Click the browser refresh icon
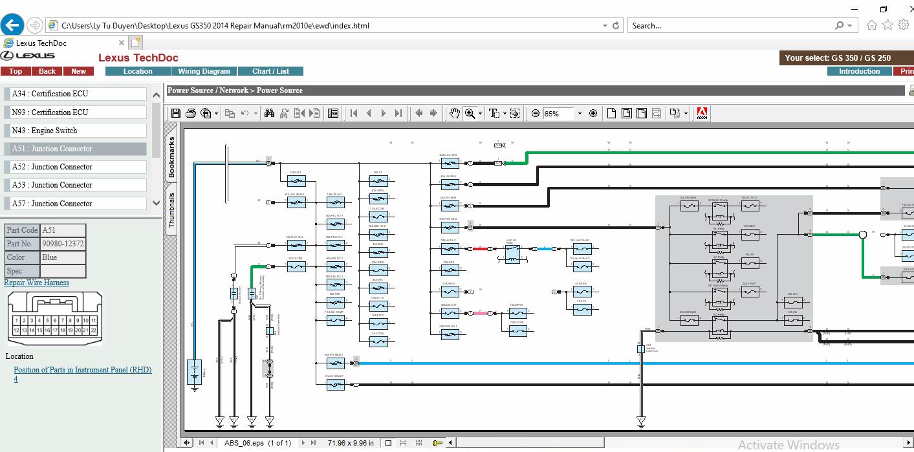Viewport: 914px width, 452px height. click(x=616, y=26)
